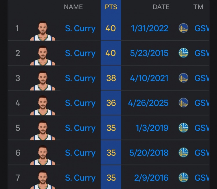
Task: Open Curry's player portrait in row 1
Action: pyautogui.click(x=43, y=30)
